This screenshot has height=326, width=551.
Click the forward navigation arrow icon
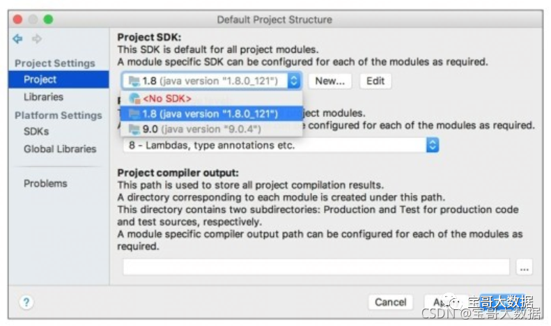[x=36, y=38]
